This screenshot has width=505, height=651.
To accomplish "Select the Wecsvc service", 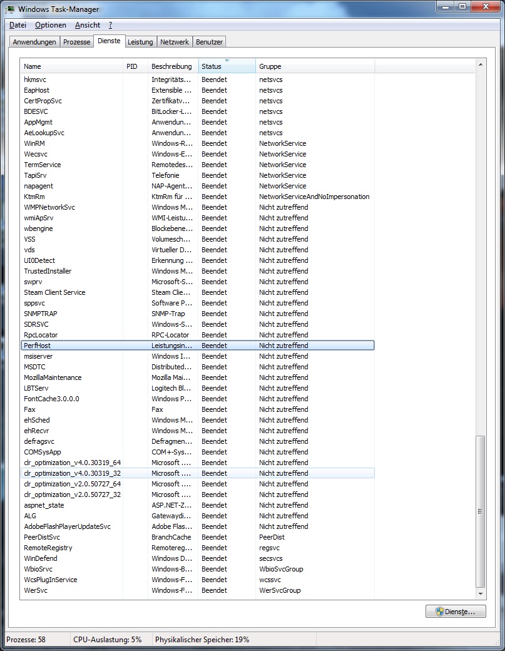I will click(x=198, y=154).
